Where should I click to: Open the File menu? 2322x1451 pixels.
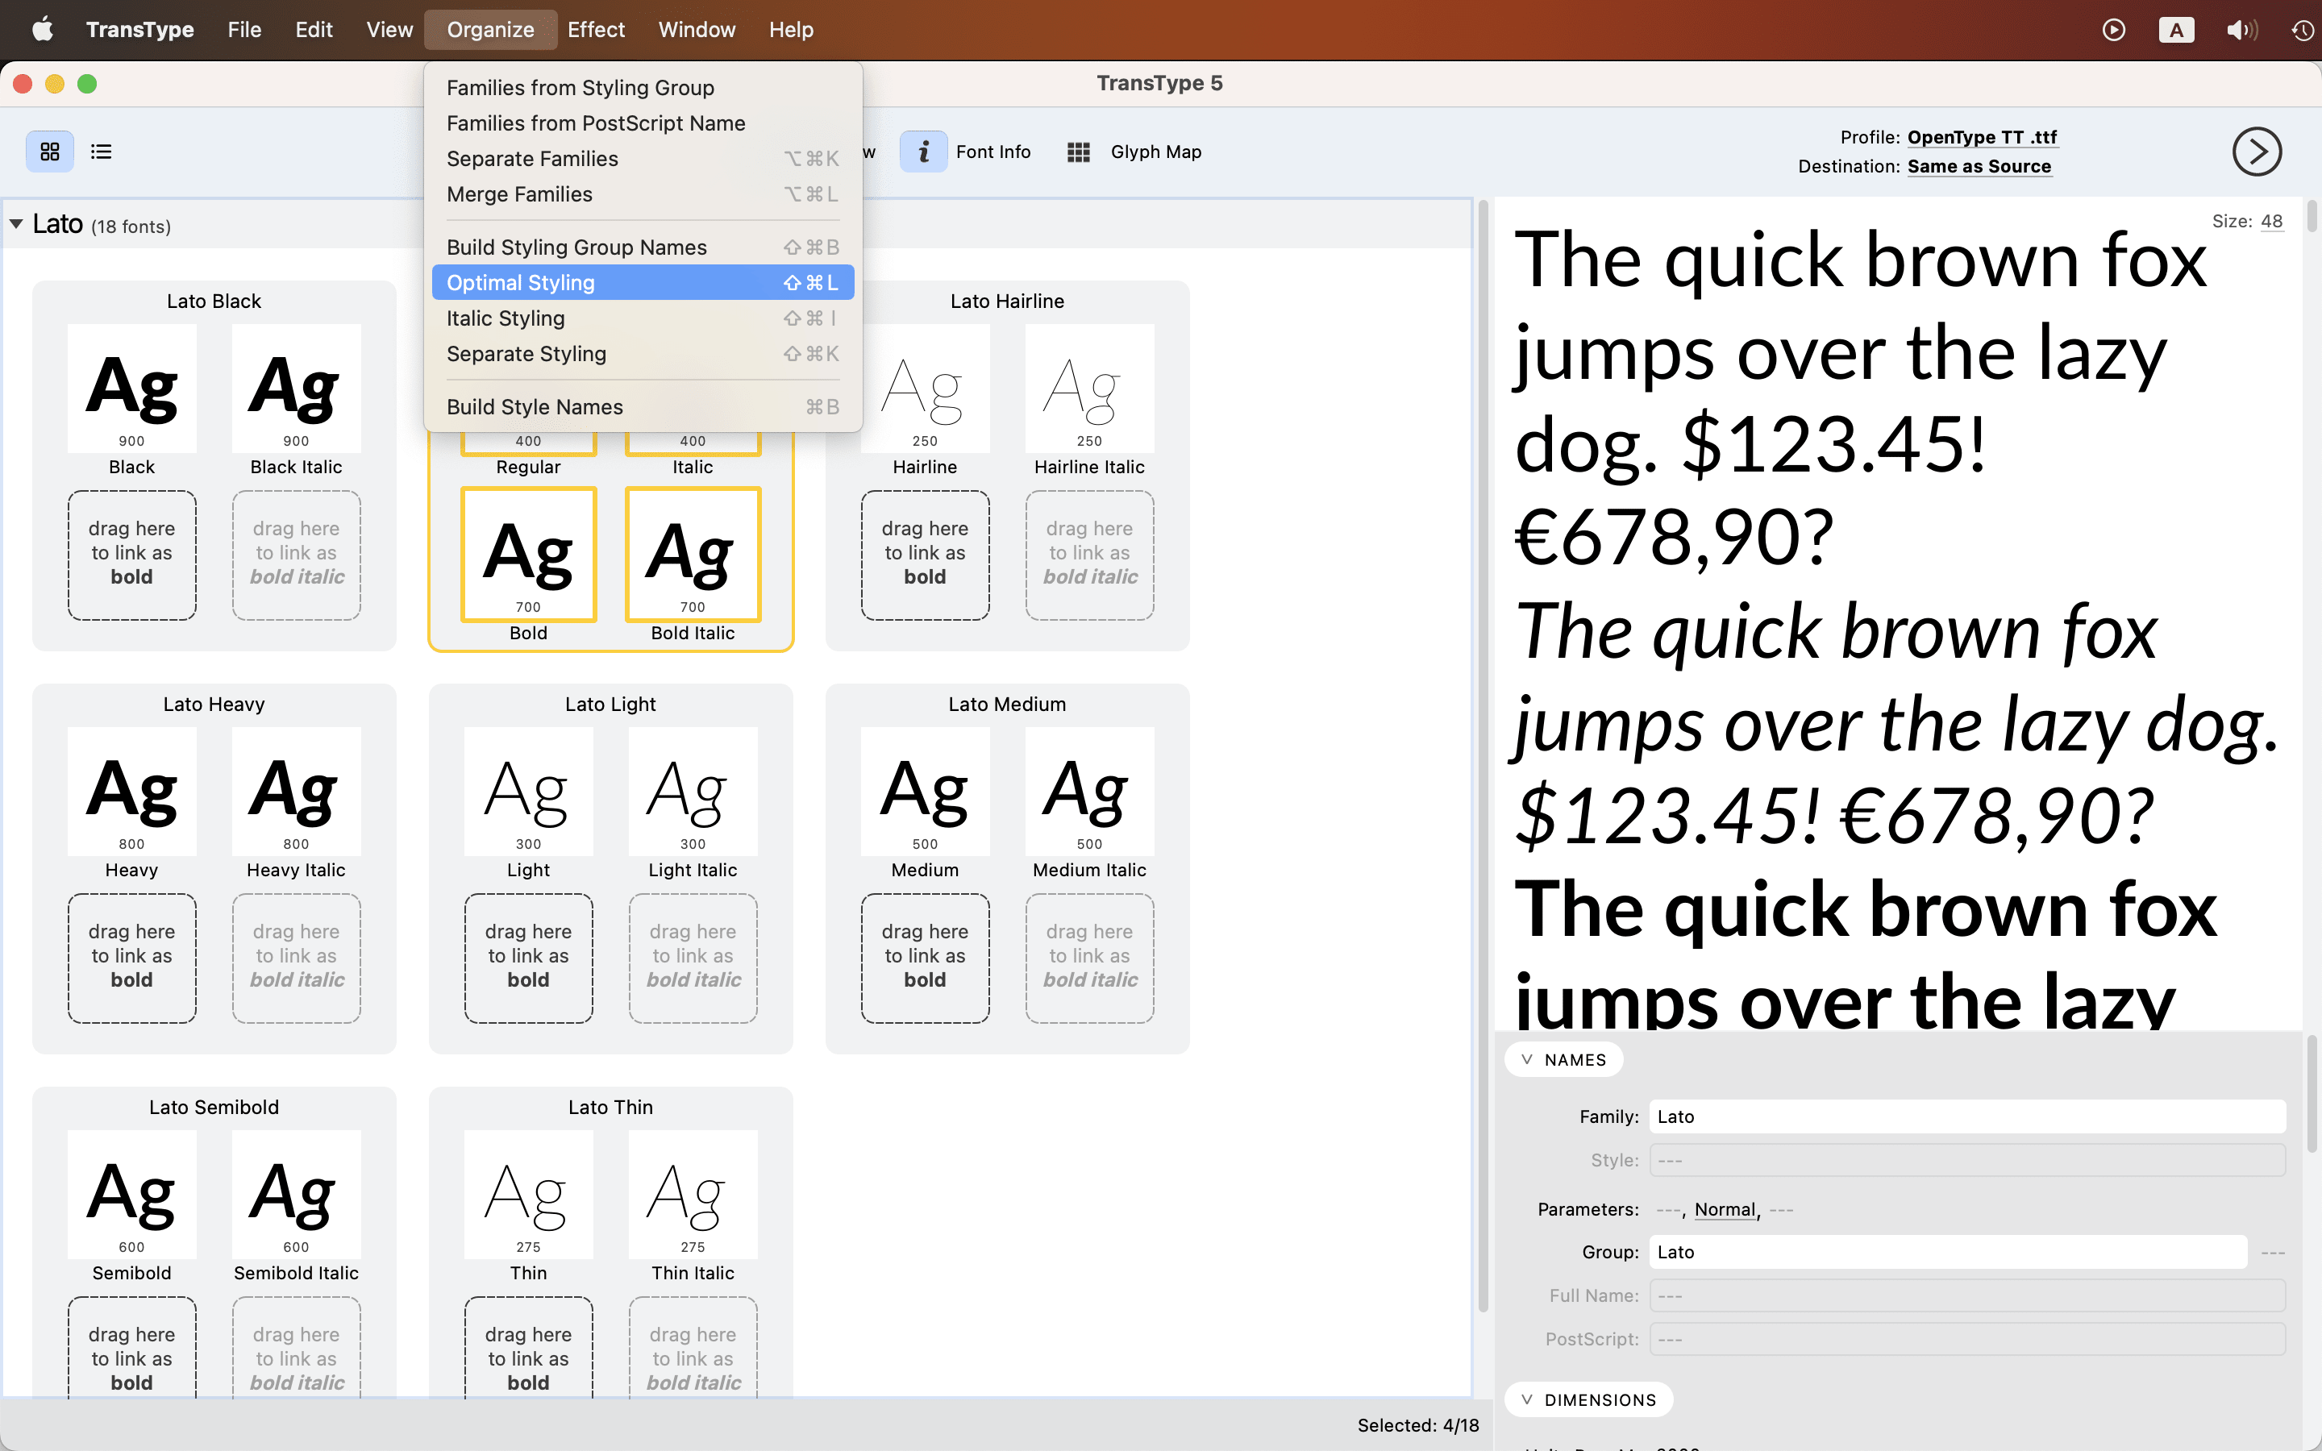click(244, 30)
